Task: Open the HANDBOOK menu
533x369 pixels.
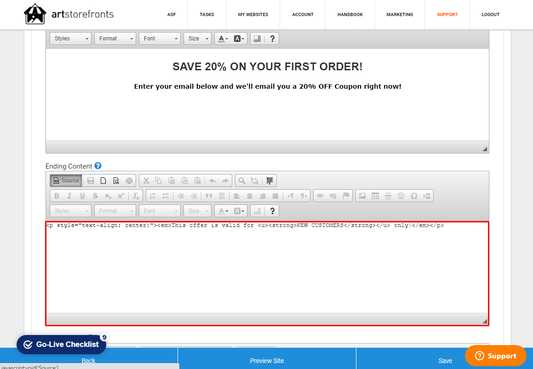Action: pos(350,15)
